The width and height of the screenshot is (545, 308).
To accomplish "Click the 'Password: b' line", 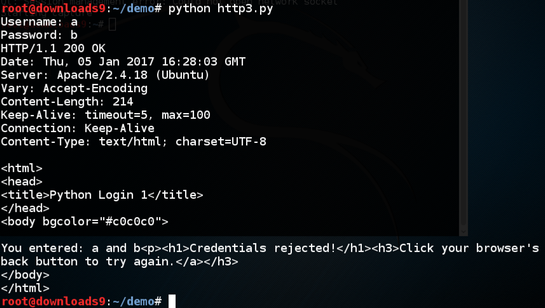I will point(39,35).
